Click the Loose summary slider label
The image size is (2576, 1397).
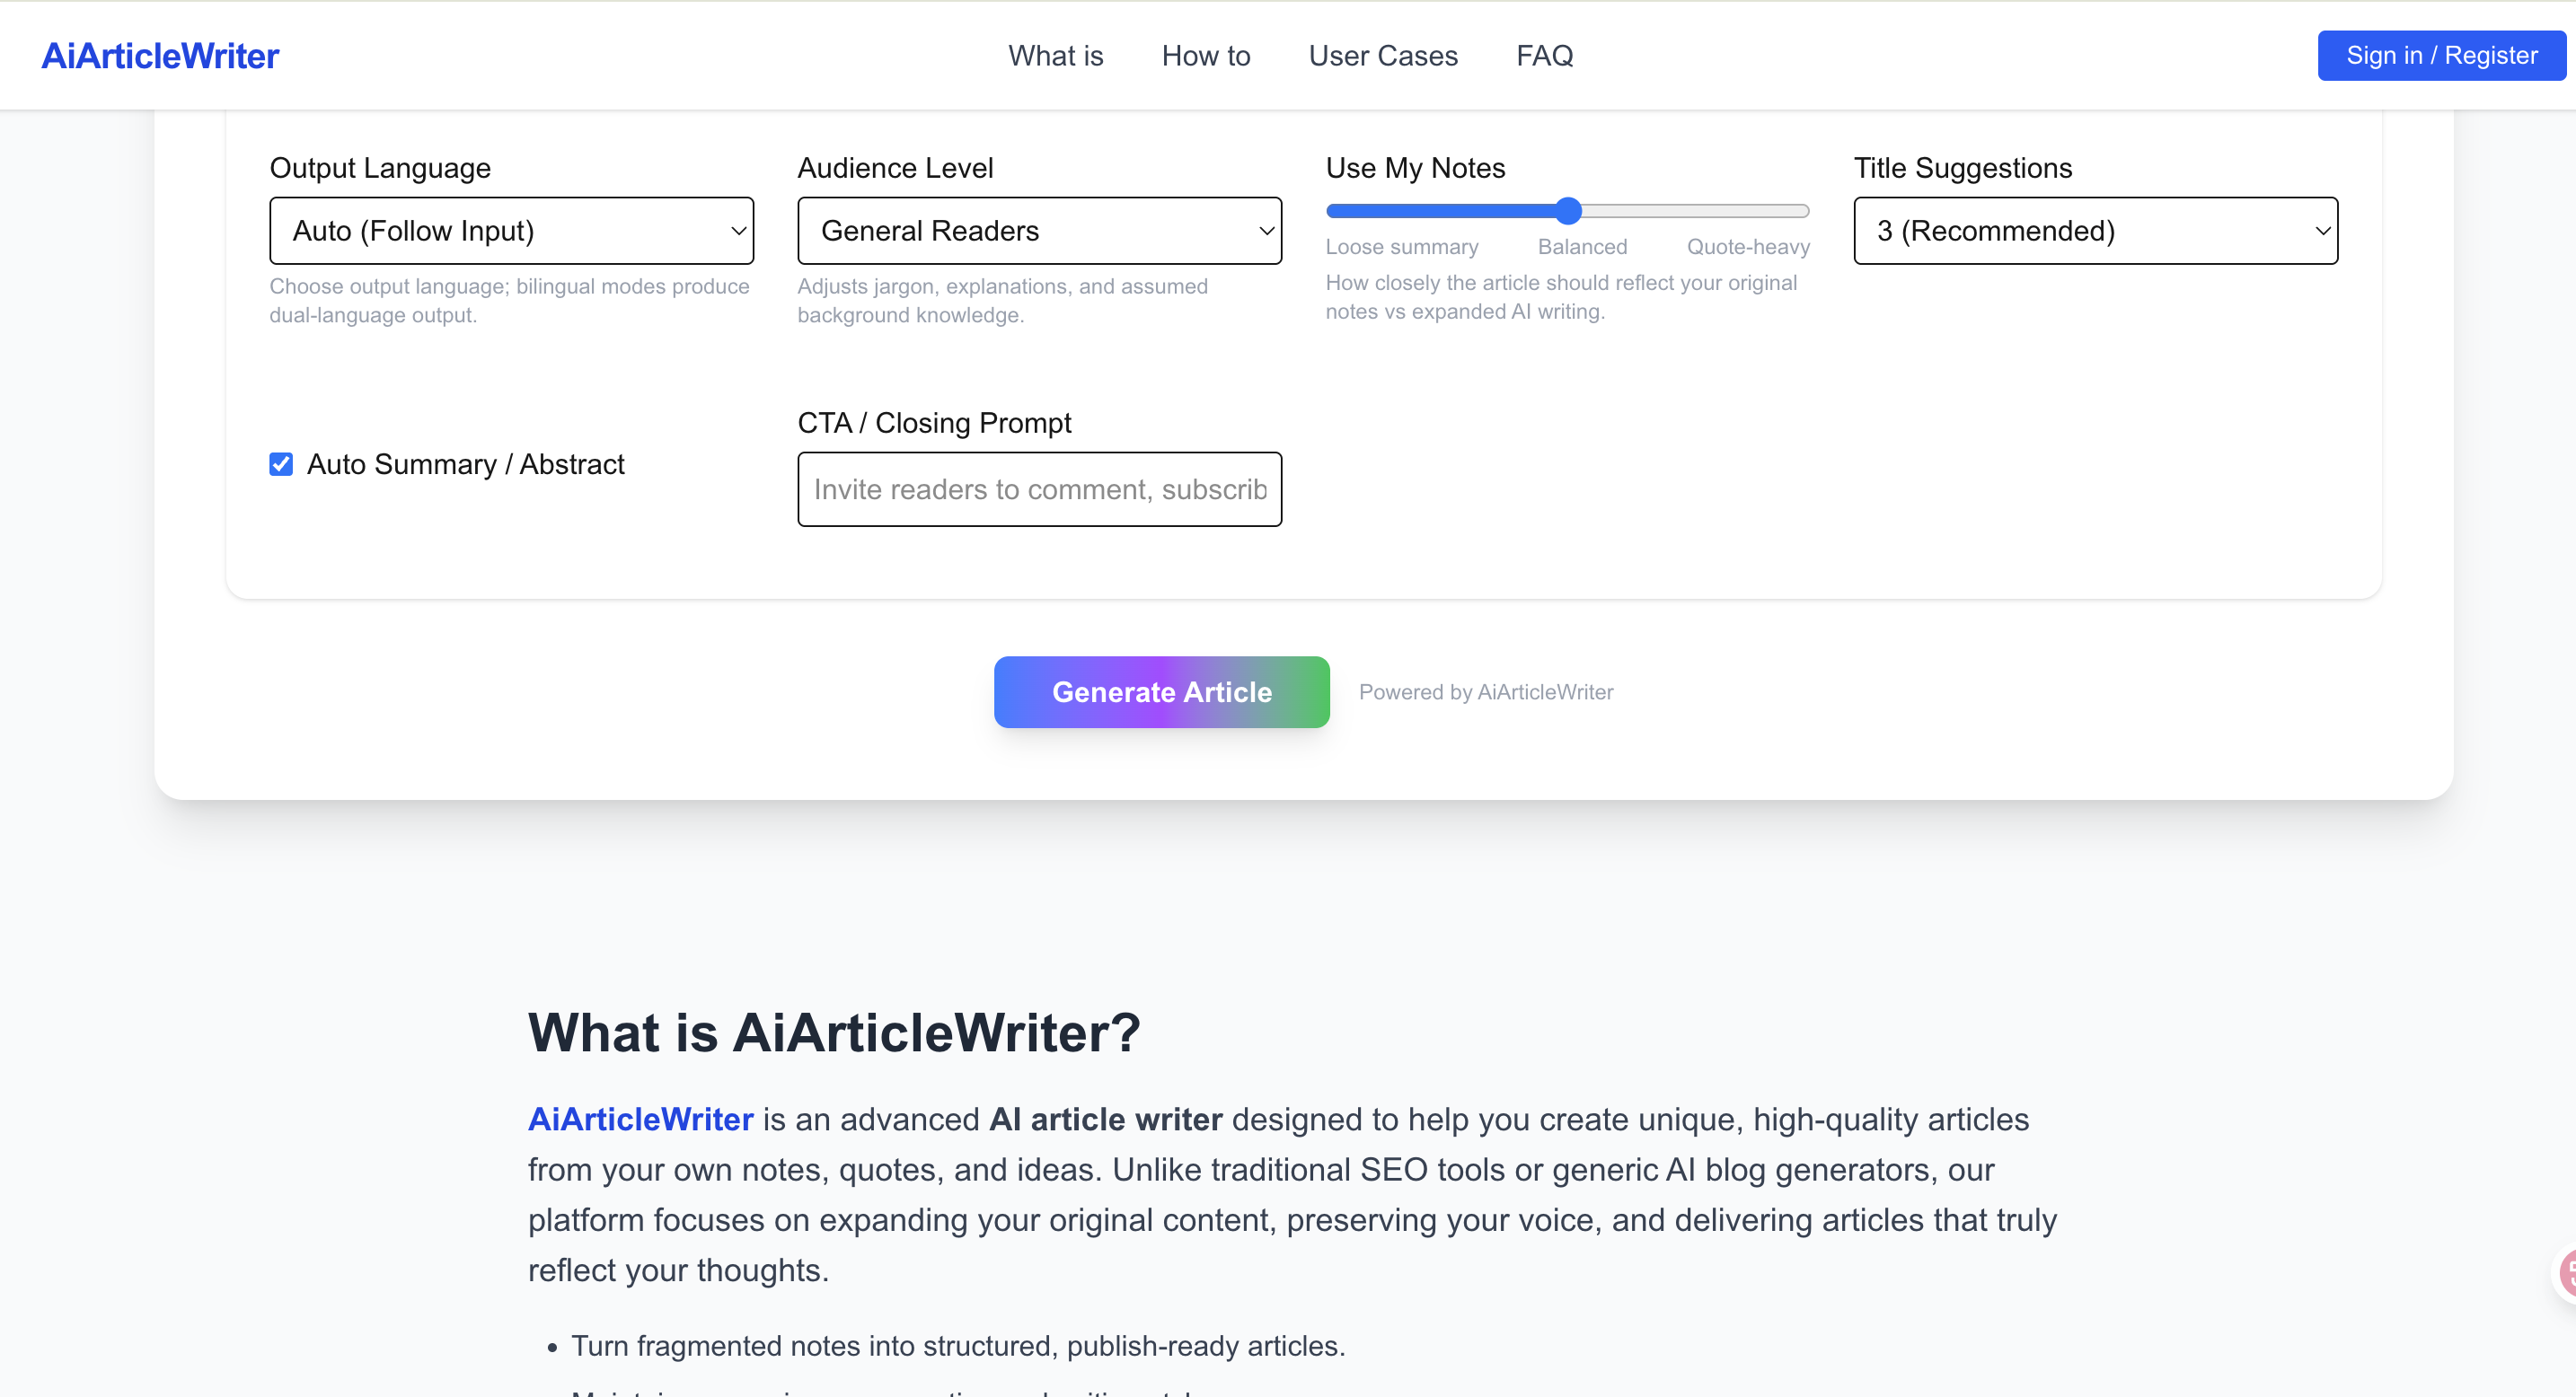(x=1401, y=247)
